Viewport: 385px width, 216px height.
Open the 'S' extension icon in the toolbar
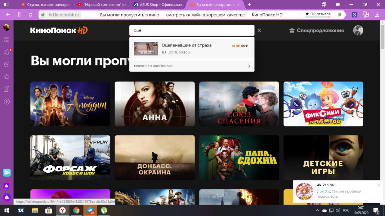pyautogui.click(x=354, y=14)
